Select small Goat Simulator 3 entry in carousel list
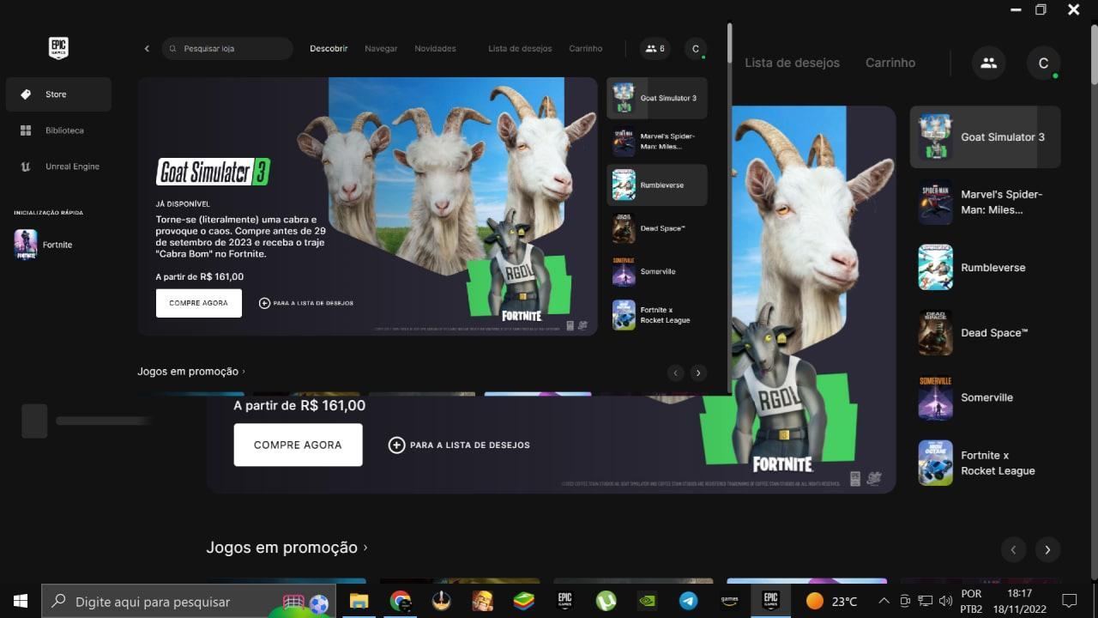Screen dimensions: 1098x618 tap(657, 98)
